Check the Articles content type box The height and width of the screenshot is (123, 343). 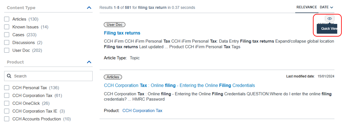pos(7,19)
